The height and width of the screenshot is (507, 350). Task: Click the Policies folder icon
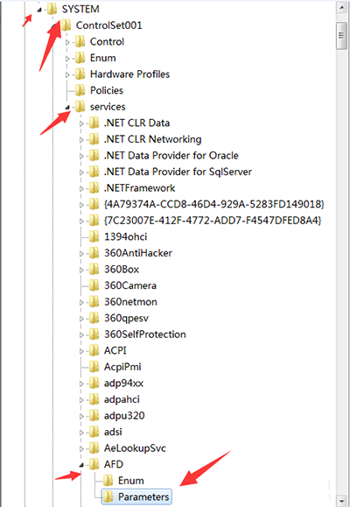tap(80, 90)
